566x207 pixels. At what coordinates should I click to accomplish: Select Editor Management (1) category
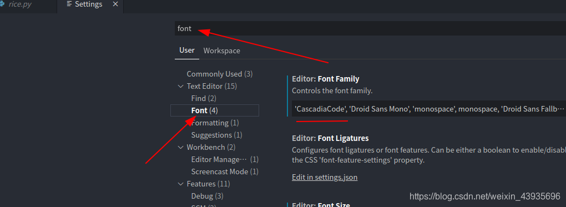[225, 159]
